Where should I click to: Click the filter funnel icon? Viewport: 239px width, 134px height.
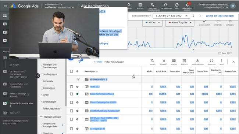tap(80, 62)
